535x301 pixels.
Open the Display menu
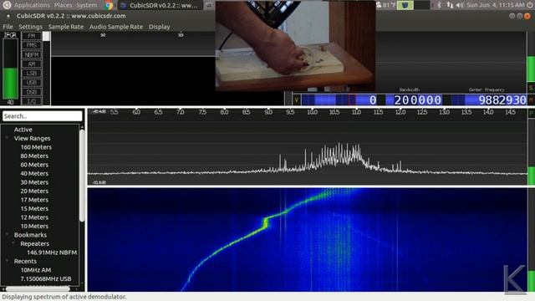(159, 27)
